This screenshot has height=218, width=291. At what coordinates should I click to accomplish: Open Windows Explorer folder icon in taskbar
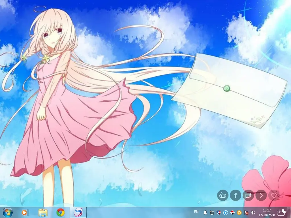(x=43, y=212)
